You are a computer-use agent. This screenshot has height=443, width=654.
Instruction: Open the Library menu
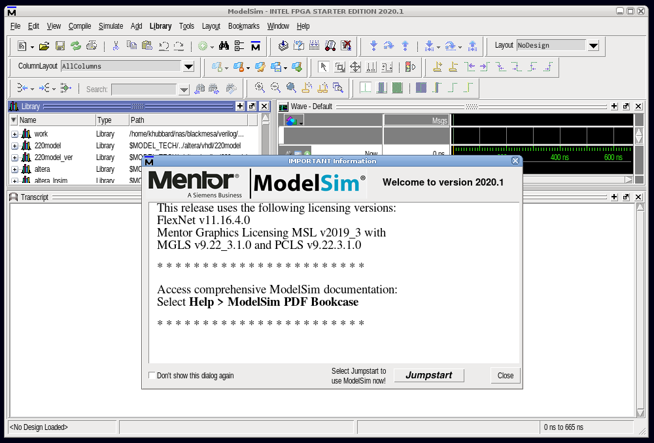tap(161, 26)
